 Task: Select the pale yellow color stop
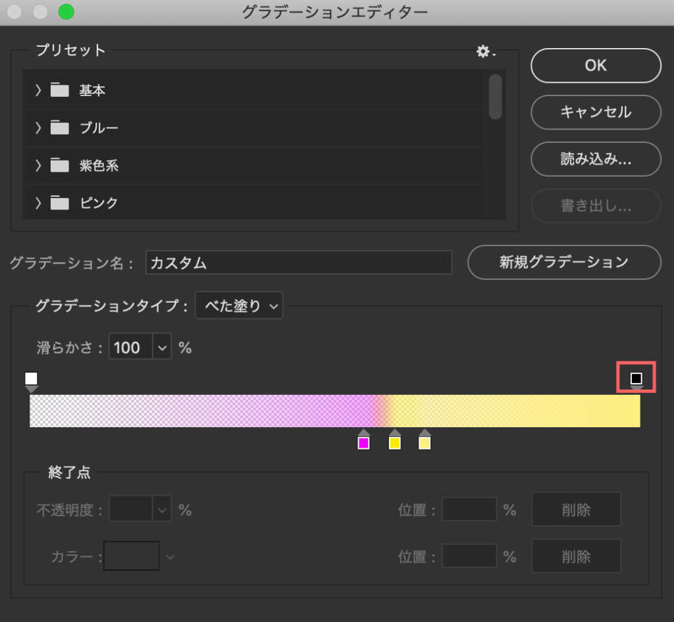coord(425,440)
